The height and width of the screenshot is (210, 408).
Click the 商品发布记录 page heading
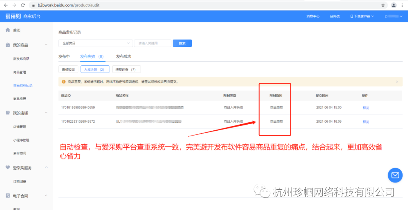pyautogui.click(x=70, y=32)
